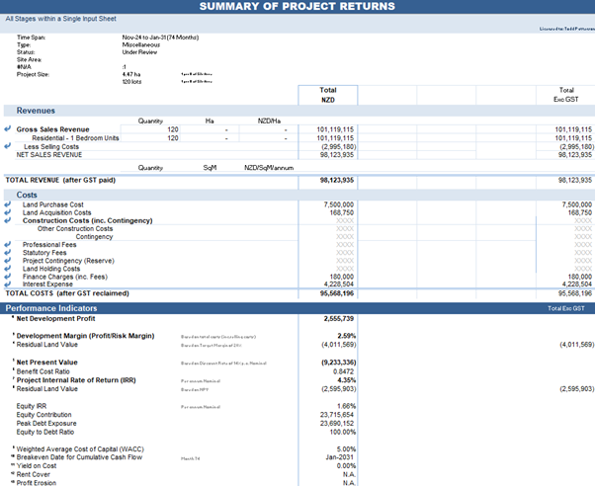Click Gross Sales Revenue quantity cell 120
This screenshot has width=595, height=486.
tap(173, 129)
